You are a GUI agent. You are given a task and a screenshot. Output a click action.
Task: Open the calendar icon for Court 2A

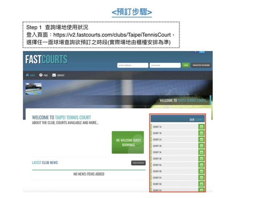[x=201, y=140]
